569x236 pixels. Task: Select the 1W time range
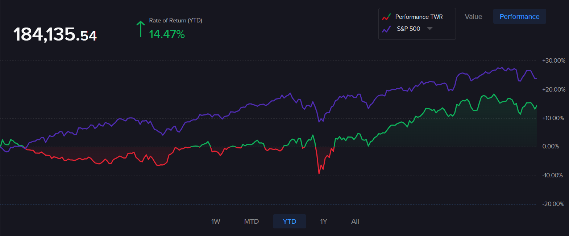pos(216,222)
